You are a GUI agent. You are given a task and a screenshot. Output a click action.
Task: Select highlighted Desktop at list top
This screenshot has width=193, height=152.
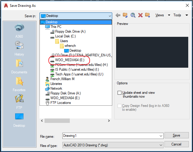(76, 22)
